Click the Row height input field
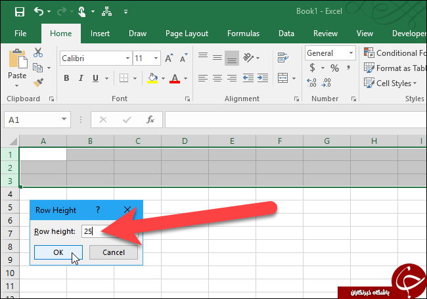This screenshot has height=299, width=427. pos(110,231)
